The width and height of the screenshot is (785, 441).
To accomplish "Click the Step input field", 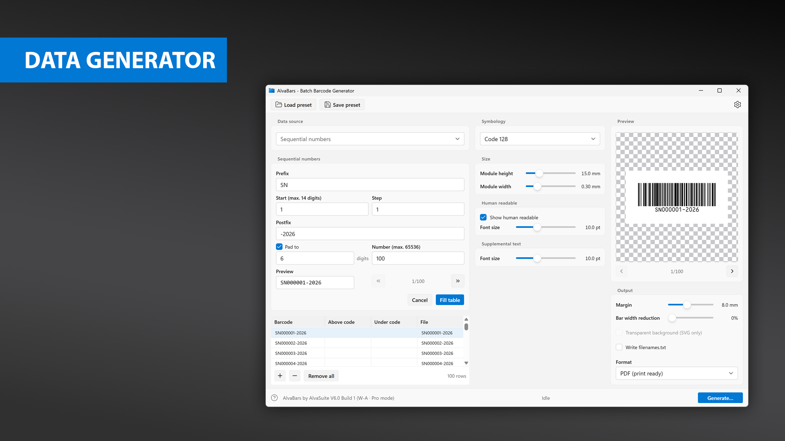I will [418, 209].
